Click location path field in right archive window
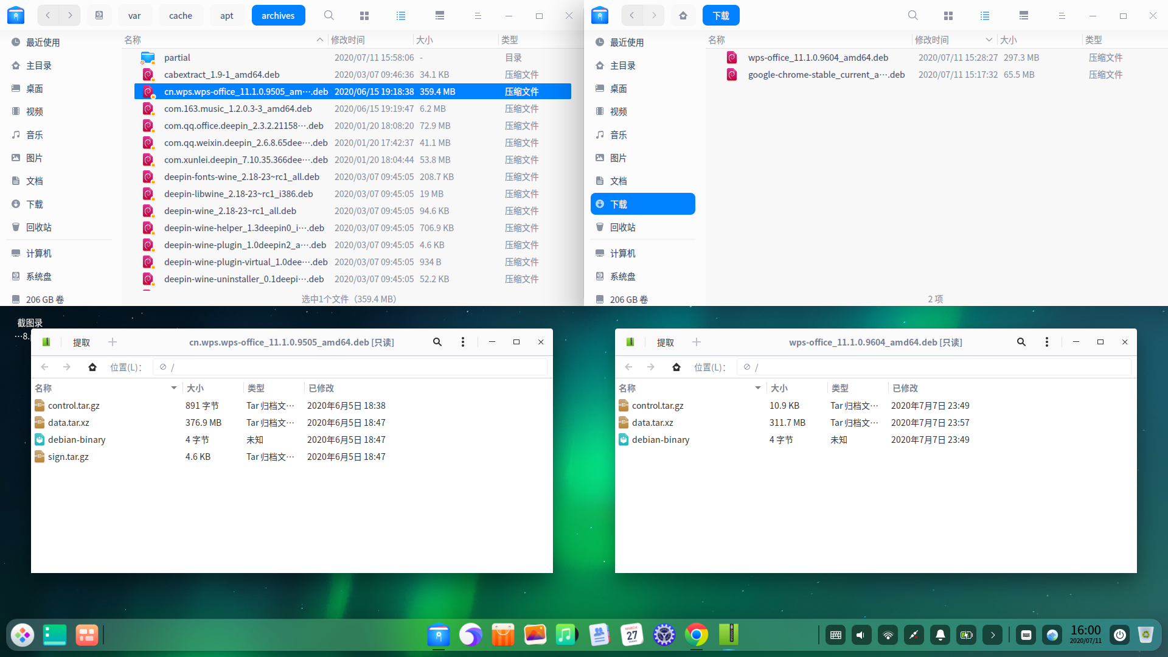Viewport: 1168px width, 657px height. [937, 367]
